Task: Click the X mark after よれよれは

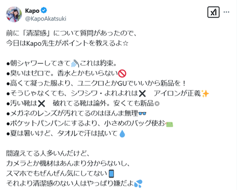Action: click(x=142, y=94)
